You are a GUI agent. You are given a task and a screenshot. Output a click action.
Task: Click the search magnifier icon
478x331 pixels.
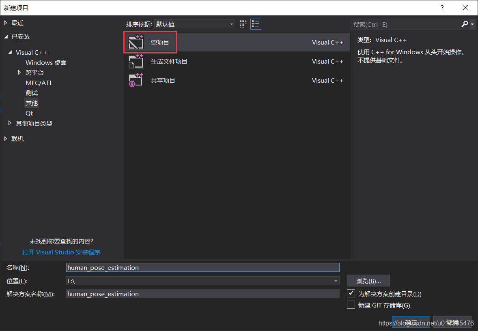[x=465, y=24]
